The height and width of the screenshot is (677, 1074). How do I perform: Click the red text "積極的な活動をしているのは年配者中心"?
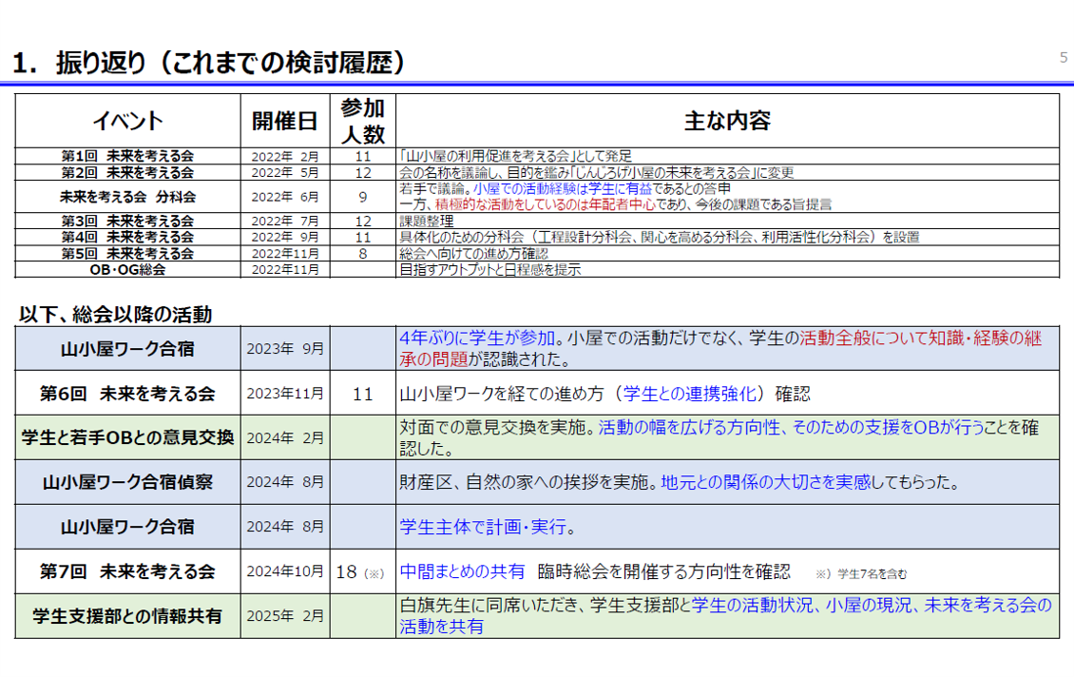click(546, 204)
